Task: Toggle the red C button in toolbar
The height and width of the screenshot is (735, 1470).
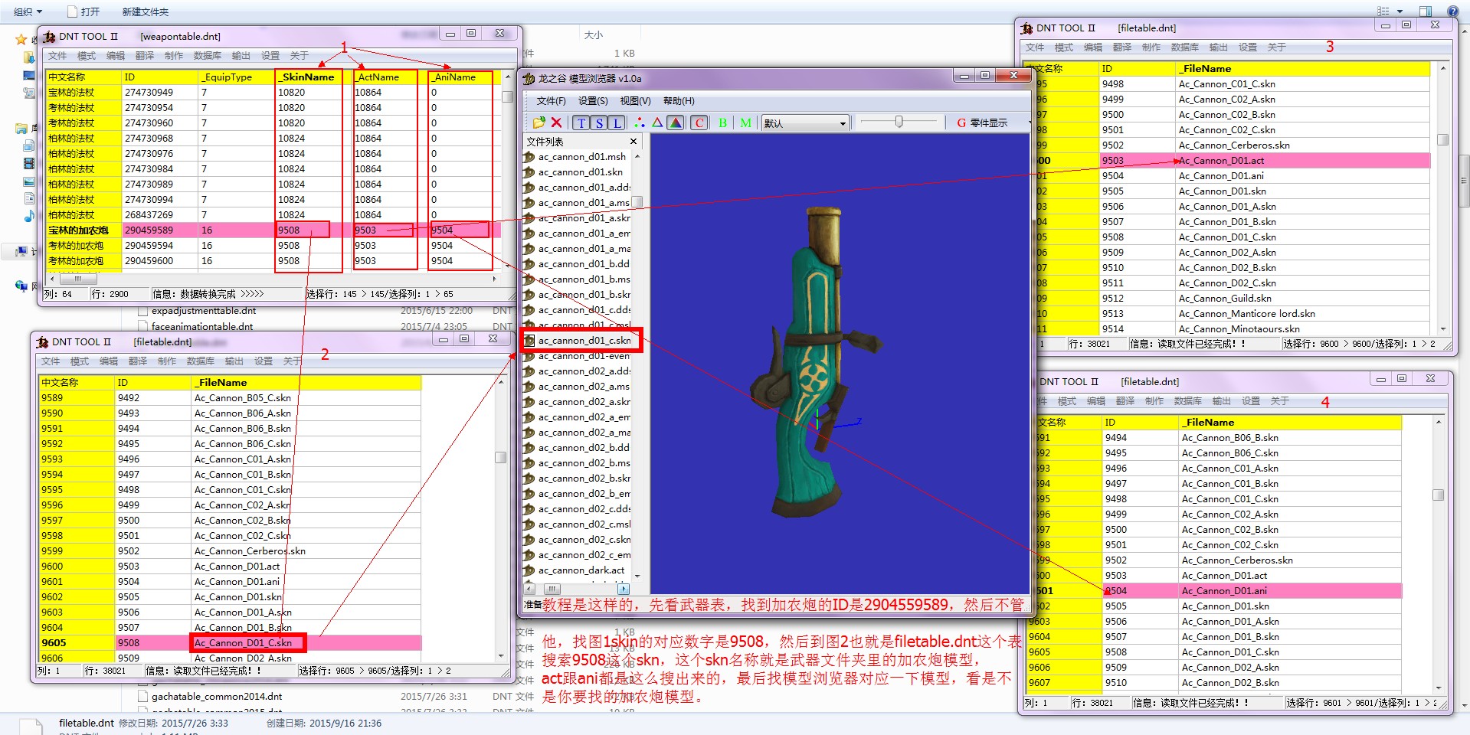Action: point(699,122)
